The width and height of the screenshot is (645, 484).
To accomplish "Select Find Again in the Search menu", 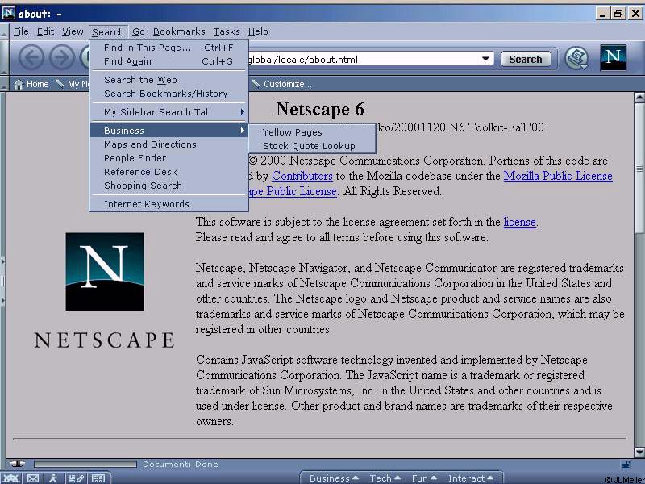I will [x=169, y=61].
